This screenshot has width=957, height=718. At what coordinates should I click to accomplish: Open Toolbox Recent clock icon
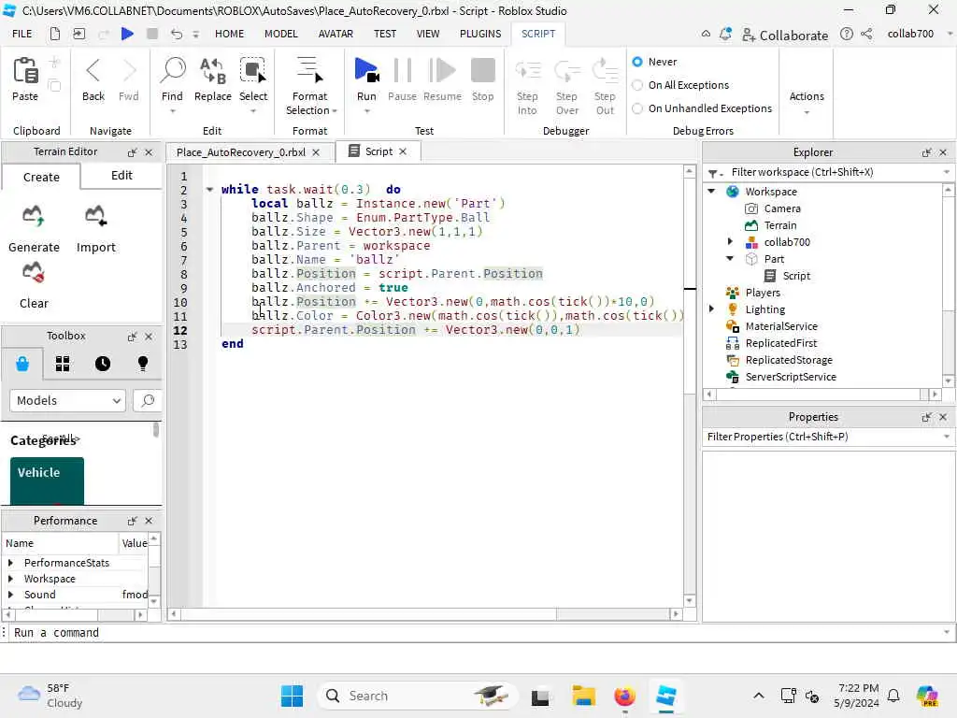[103, 364]
